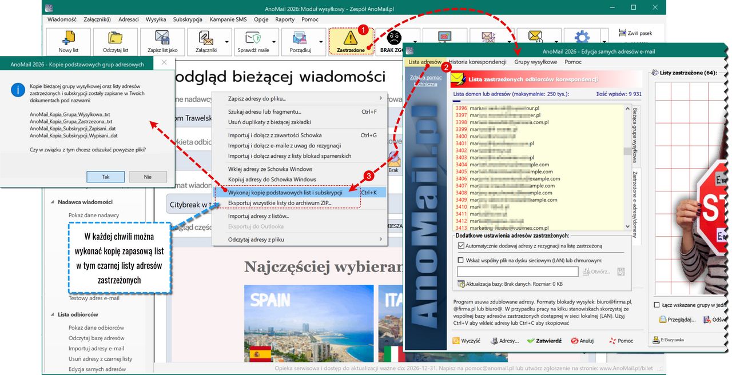Collapse the Nadawca wiadomości tree section

(x=53, y=202)
